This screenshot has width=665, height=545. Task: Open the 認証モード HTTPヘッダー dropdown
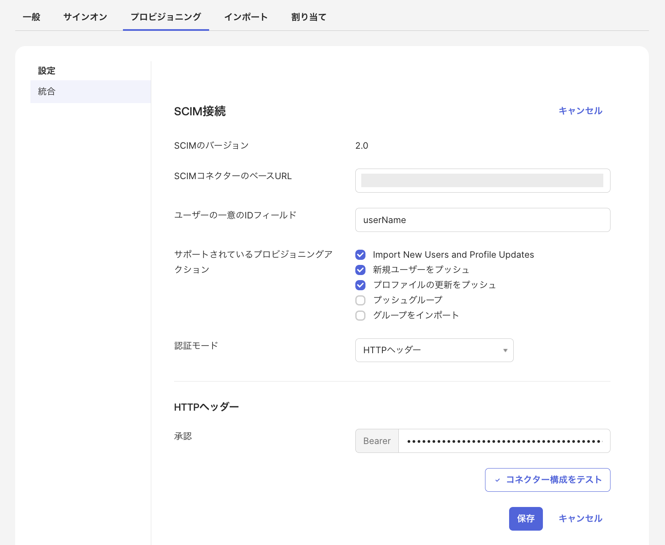[x=434, y=350]
